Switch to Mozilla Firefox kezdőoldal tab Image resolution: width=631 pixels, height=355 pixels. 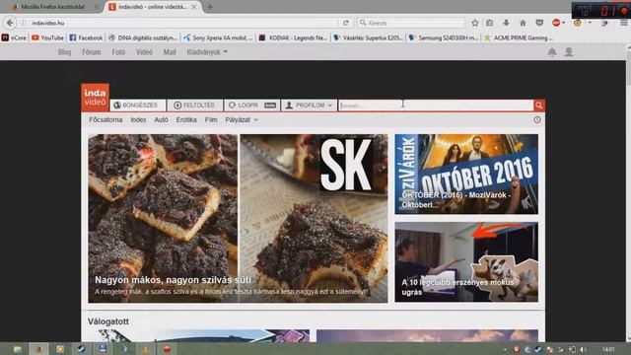point(52,7)
